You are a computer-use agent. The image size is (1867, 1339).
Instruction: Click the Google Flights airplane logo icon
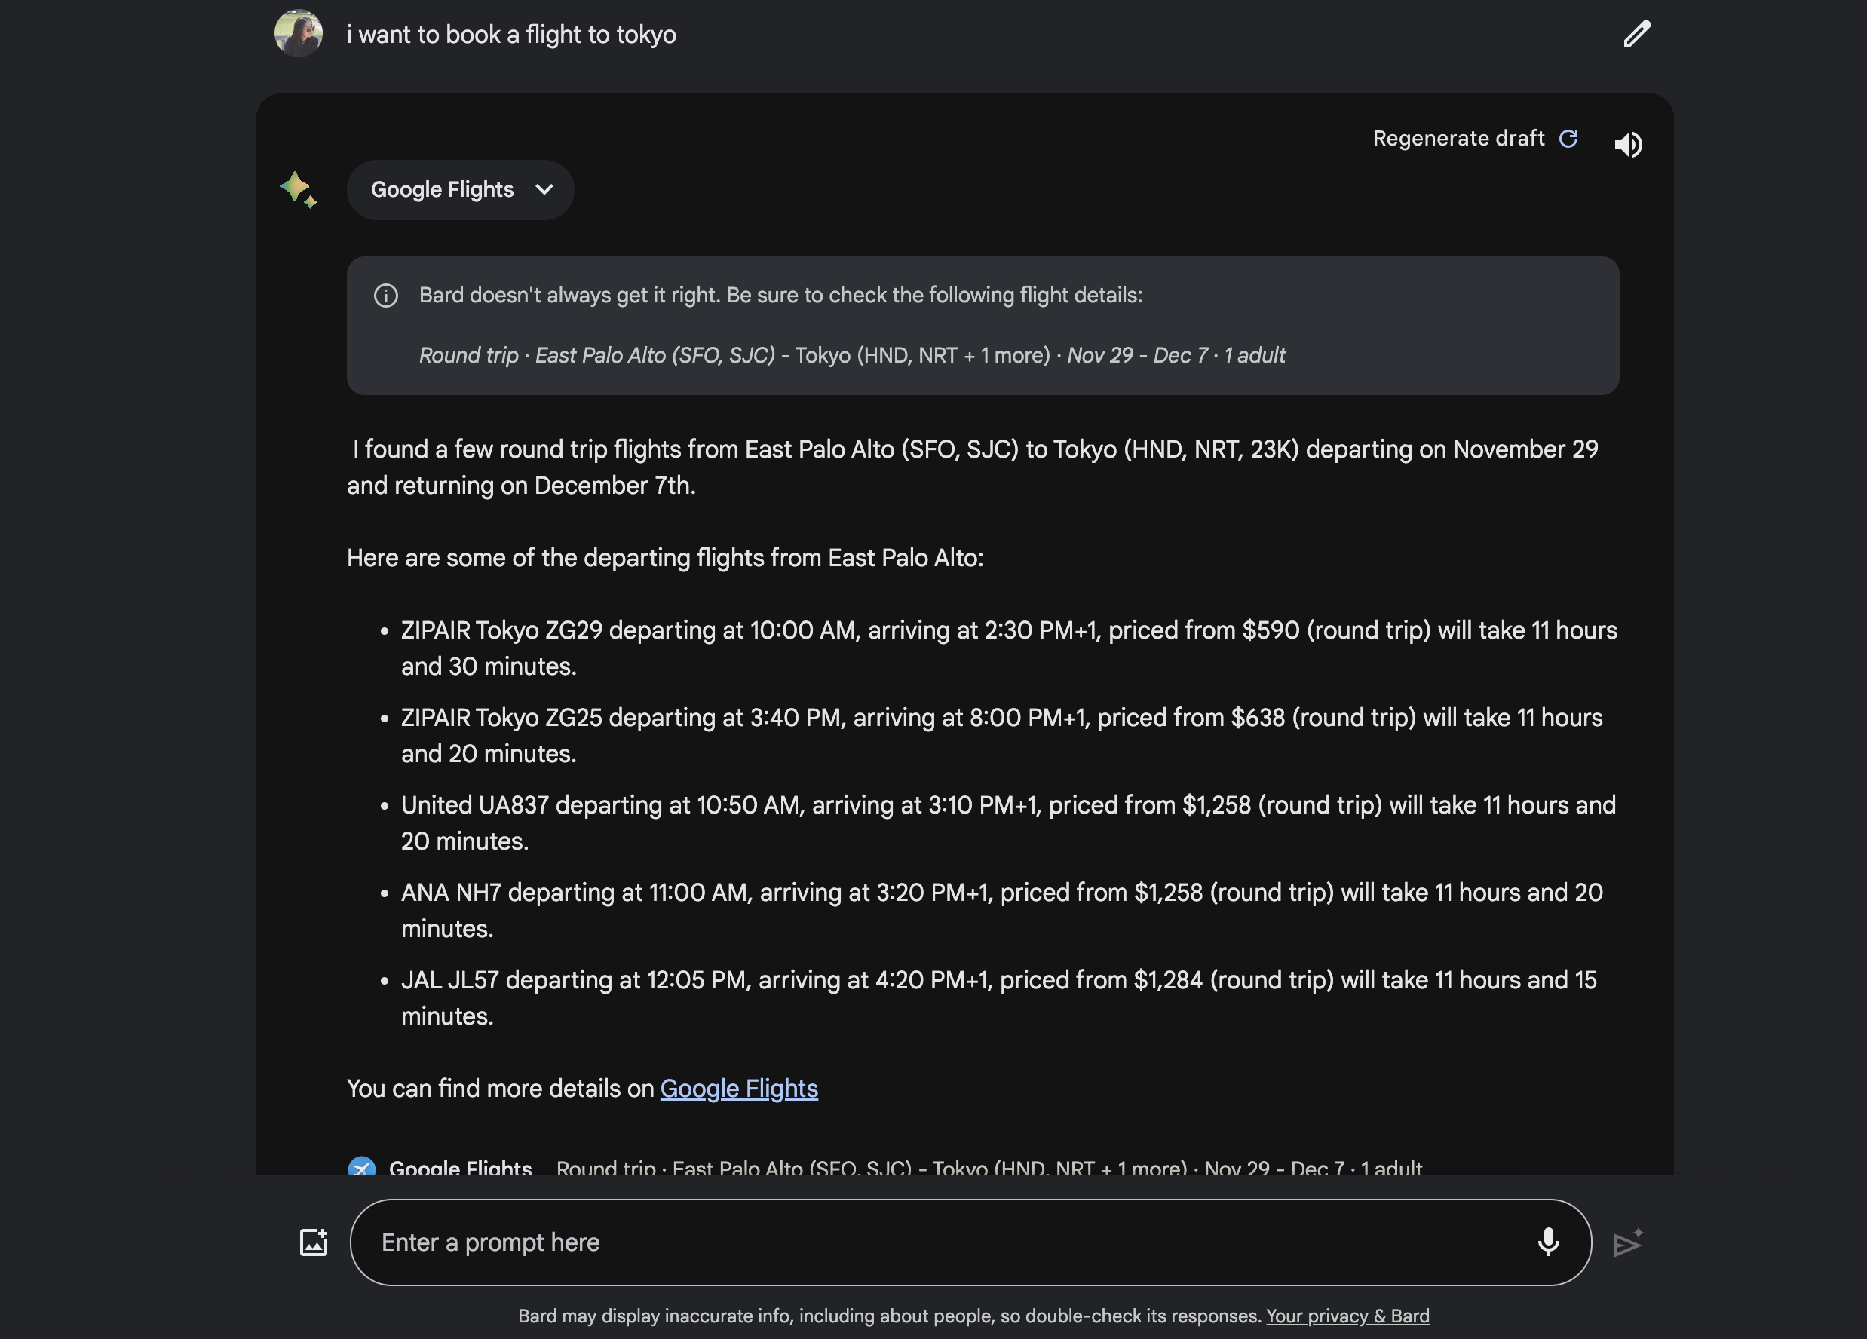click(362, 1166)
